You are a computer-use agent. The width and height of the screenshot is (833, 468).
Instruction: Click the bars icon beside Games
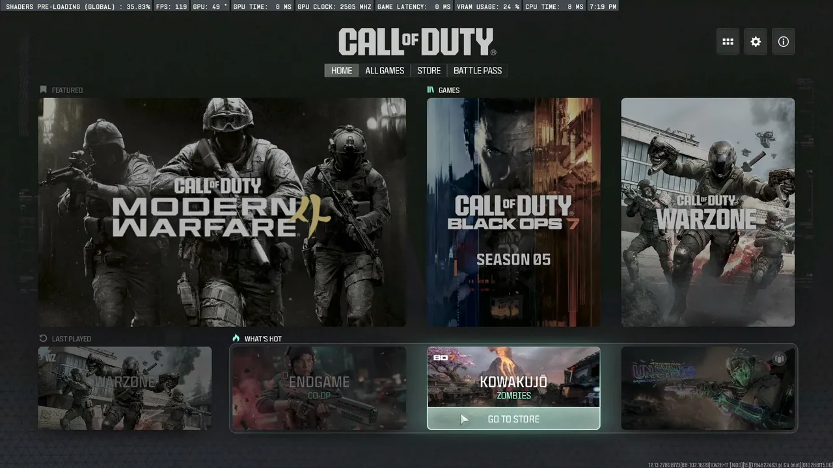click(x=430, y=90)
